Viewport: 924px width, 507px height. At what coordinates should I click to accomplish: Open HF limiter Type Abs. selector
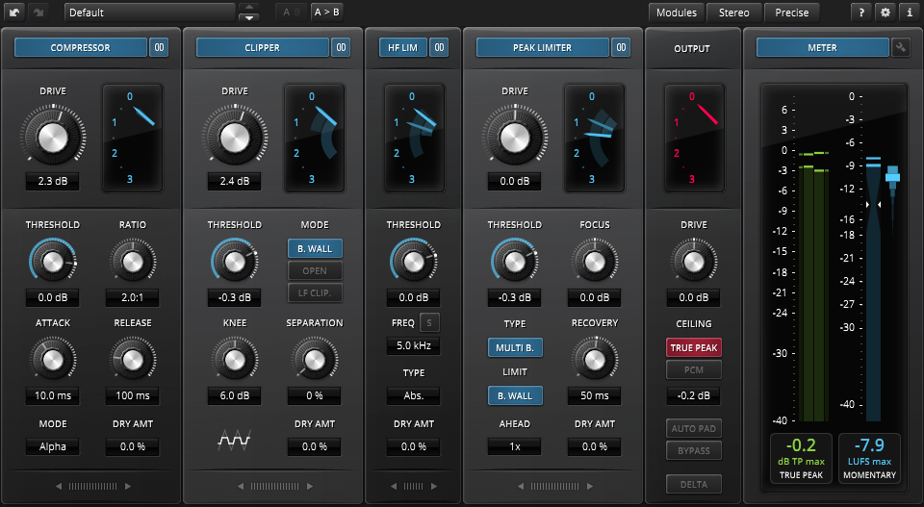[x=413, y=395]
